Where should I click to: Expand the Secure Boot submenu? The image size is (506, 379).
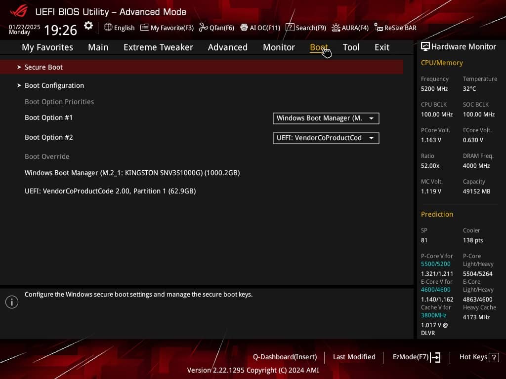tap(202, 67)
